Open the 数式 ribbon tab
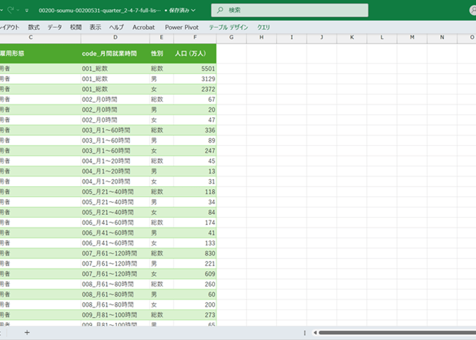This screenshot has height=340, width=476. (x=33, y=27)
